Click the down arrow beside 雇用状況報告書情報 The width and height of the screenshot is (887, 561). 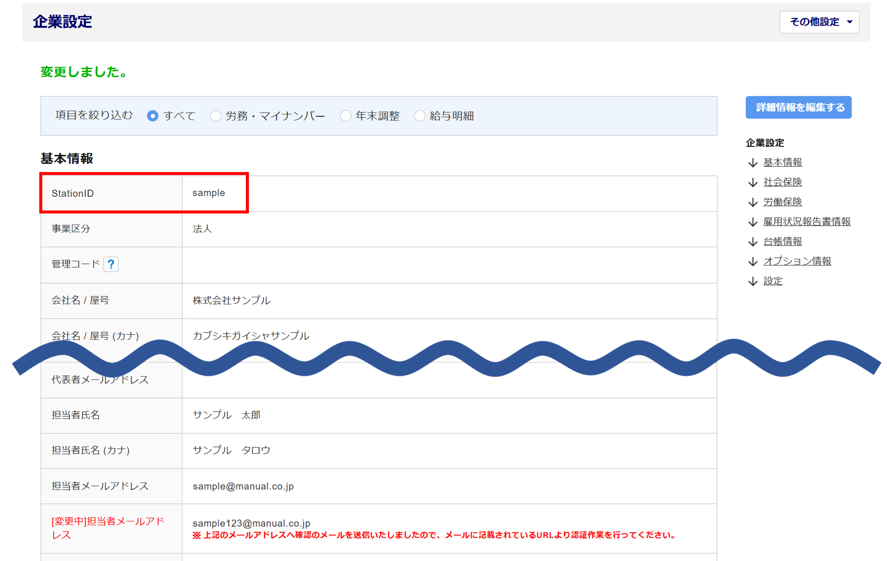coord(753,222)
